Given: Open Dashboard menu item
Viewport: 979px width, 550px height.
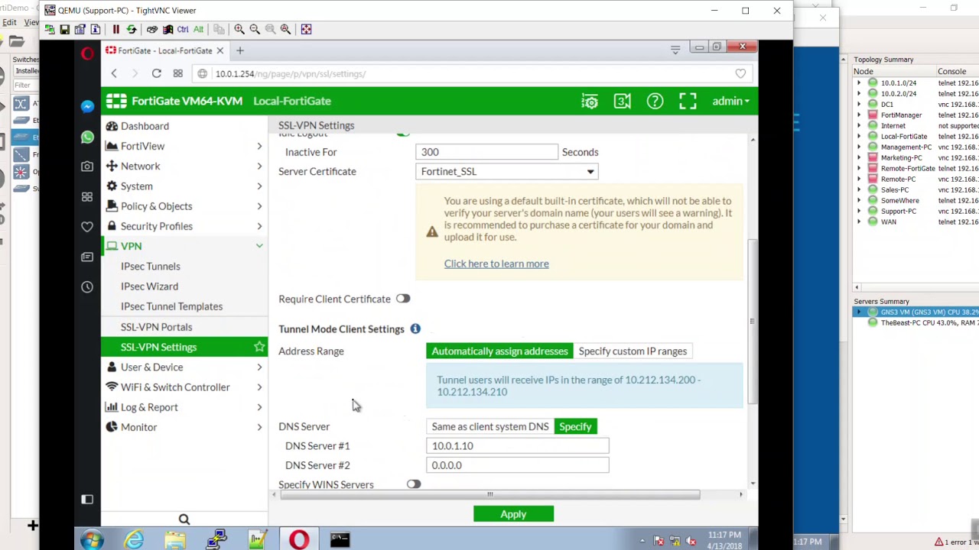Looking at the screenshot, I should pos(184,126).
